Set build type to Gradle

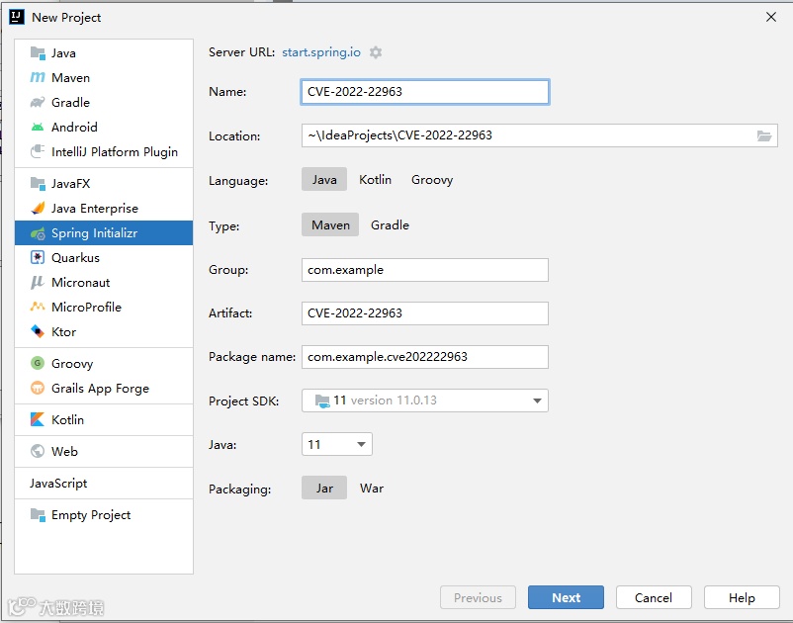tap(390, 225)
